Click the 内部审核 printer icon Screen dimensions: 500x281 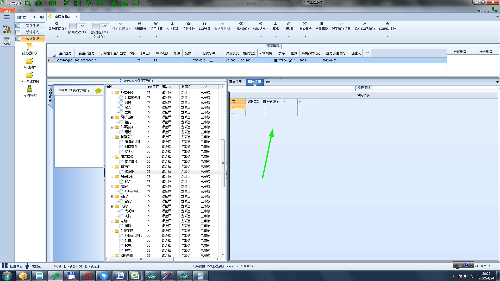140,24
